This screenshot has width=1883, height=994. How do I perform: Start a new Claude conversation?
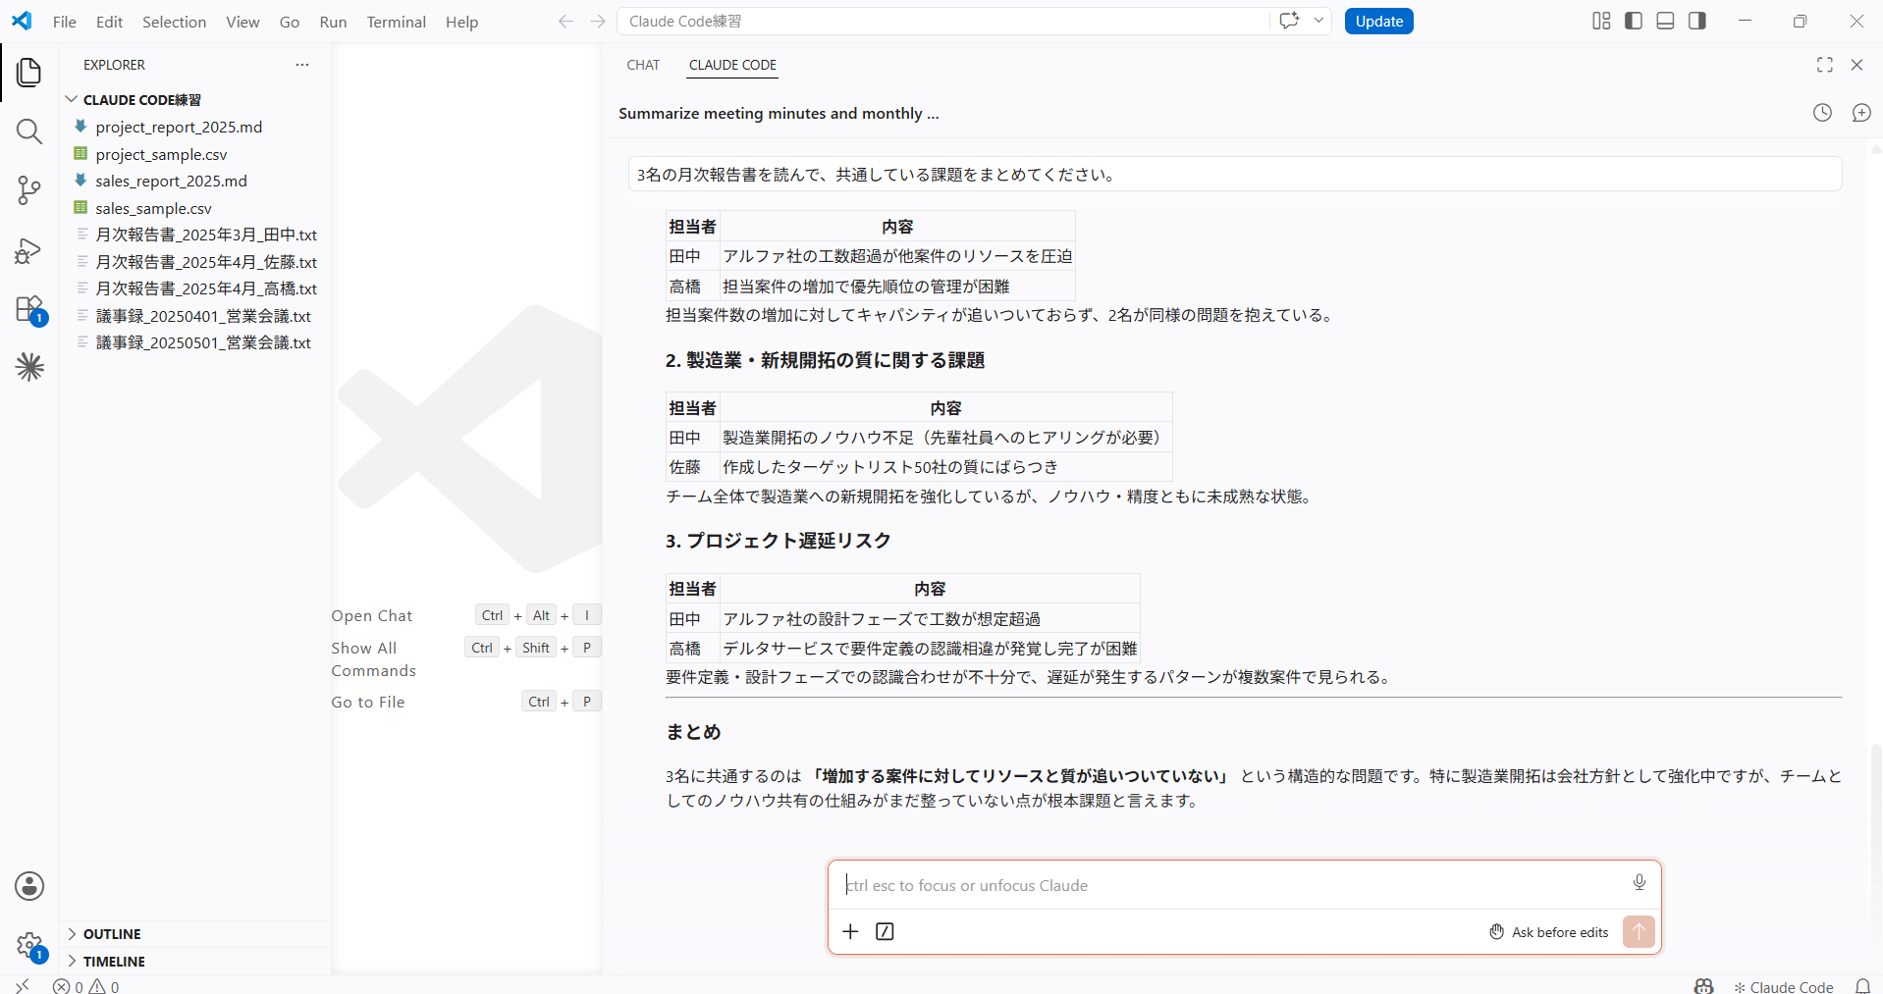1861,113
